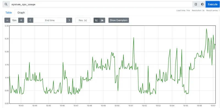Click the 0.15 y-axis label
Image resolution: width=220 pixels, height=108 pixels.
pyautogui.click(x=6, y=65)
